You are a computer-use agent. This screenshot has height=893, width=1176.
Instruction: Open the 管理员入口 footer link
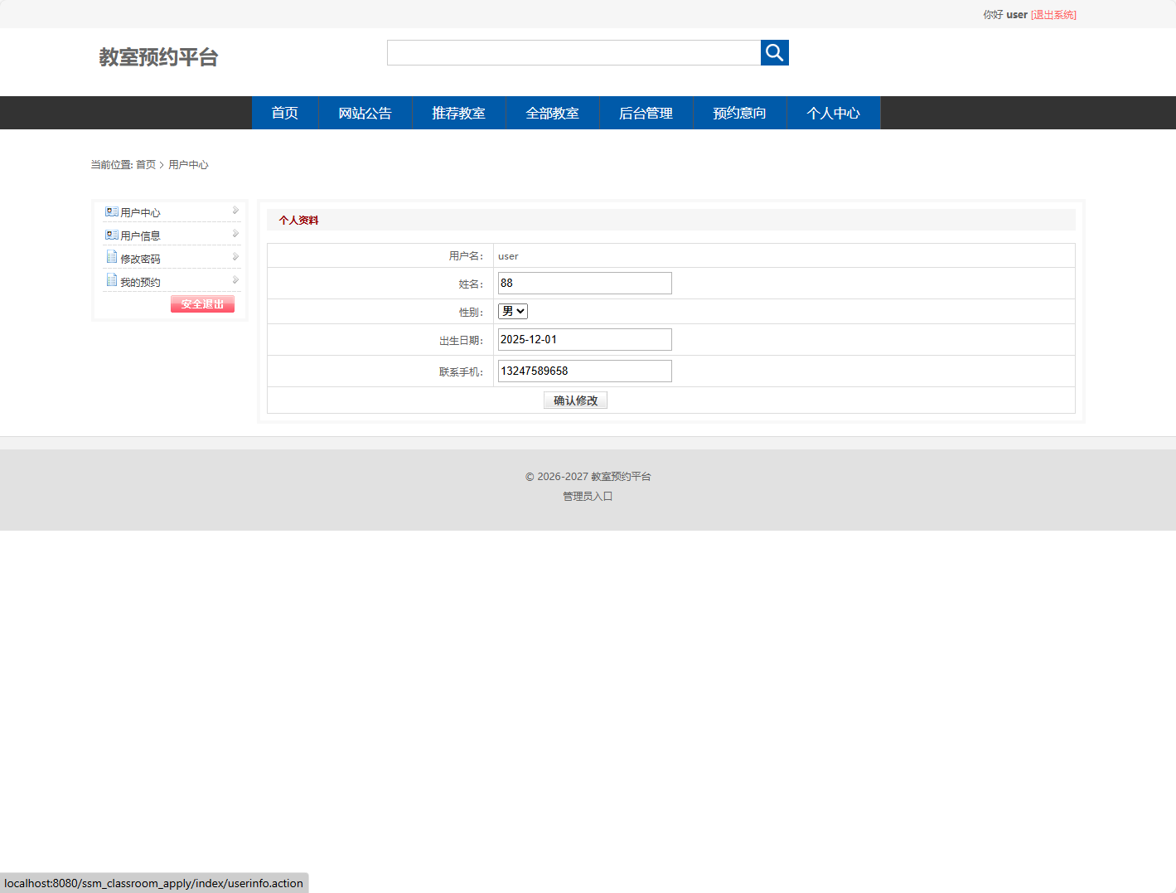tap(587, 496)
